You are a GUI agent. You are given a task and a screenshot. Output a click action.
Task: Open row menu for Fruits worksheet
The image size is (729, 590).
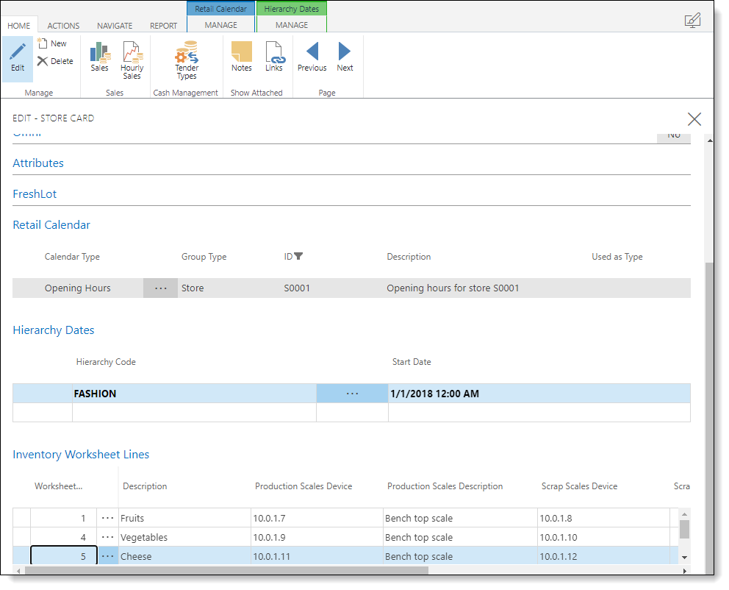[107, 518]
